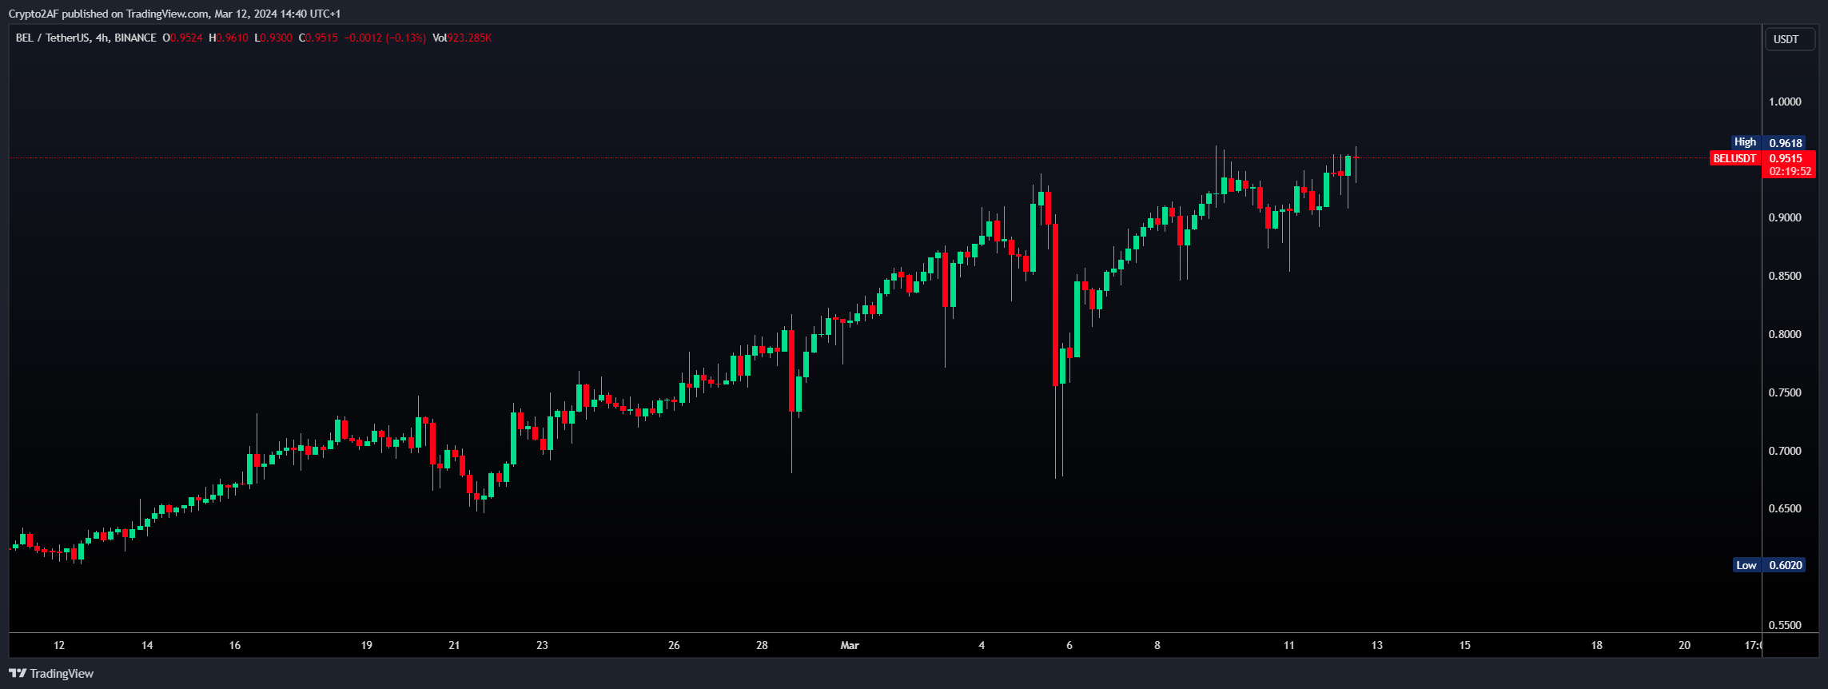Click the 4h interval label
Viewport: 1828px width, 689px height.
pos(102,38)
